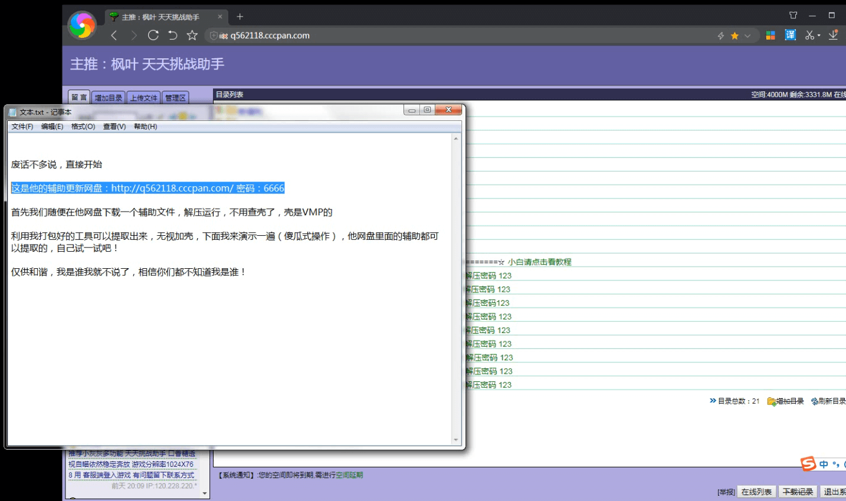Reload the page with the refresh icon
The height and width of the screenshot is (501, 846).
[x=153, y=35]
